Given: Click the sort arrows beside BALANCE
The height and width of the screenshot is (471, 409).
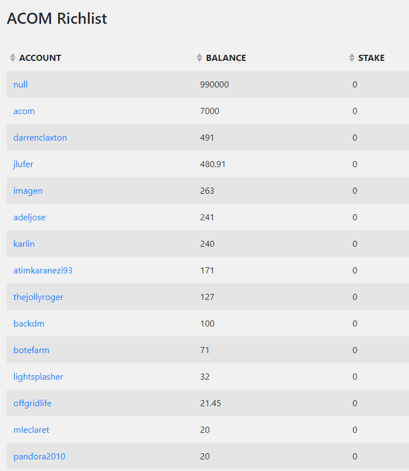Looking at the screenshot, I should (x=199, y=58).
